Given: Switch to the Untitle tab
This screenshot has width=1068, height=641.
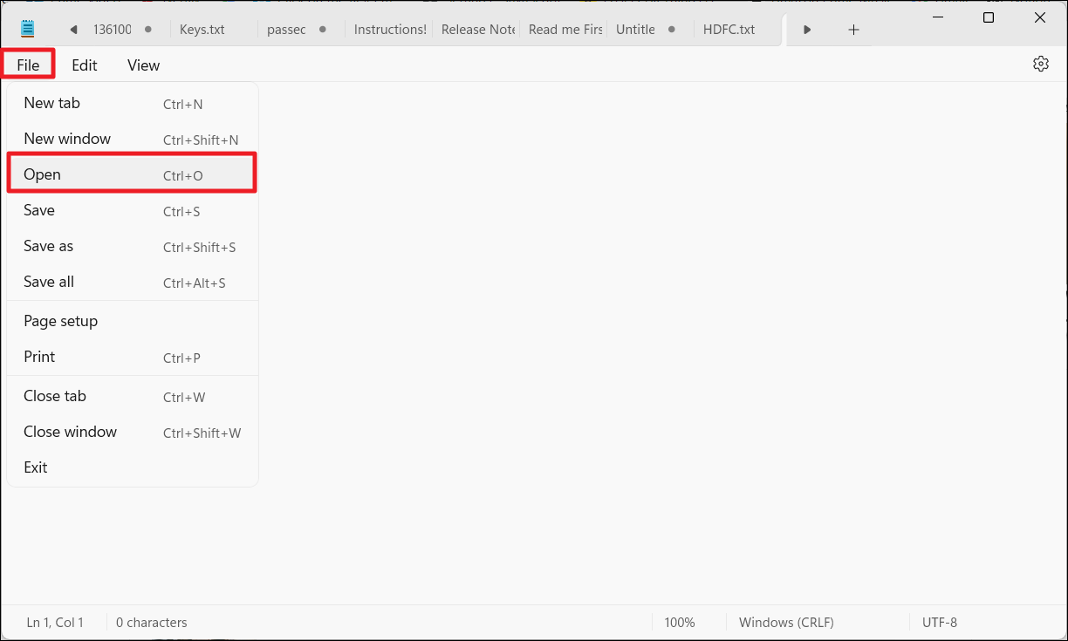Looking at the screenshot, I should click(x=650, y=30).
